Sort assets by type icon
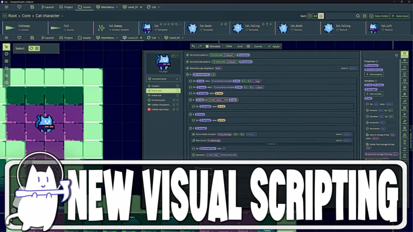The width and height of the screenshot is (413, 232). pos(321,16)
